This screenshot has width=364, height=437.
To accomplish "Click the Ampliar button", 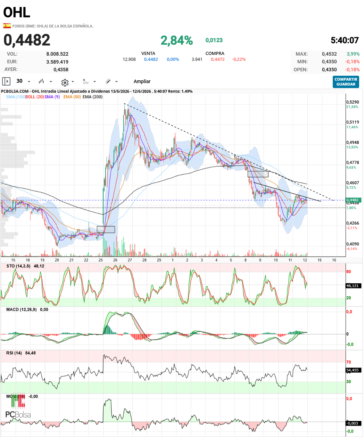I will 142,81.
